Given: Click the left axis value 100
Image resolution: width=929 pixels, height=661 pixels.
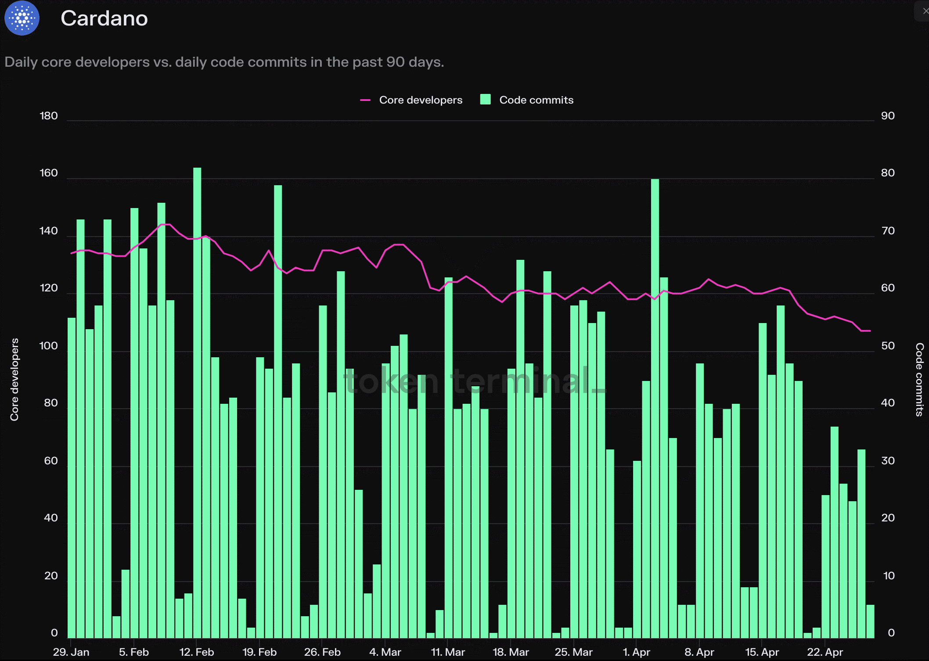Looking at the screenshot, I should [49, 346].
